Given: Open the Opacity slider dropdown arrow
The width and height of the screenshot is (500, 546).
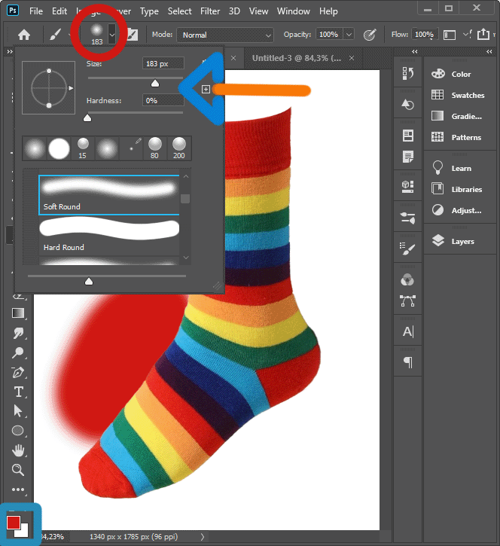Looking at the screenshot, I should point(349,35).
